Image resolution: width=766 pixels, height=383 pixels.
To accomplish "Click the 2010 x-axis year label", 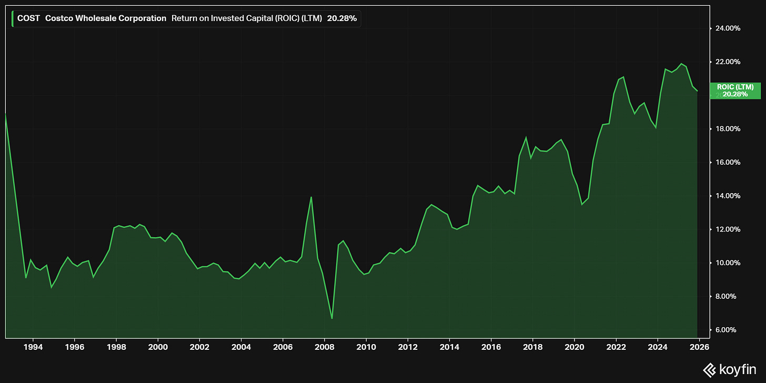I will click(366, 347).
